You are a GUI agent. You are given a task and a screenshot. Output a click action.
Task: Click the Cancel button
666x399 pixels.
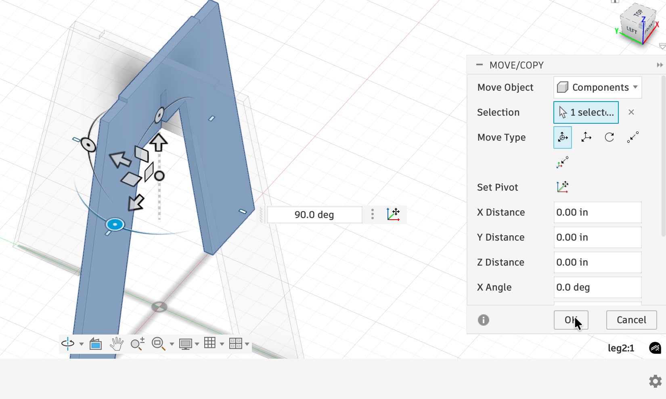631,320
